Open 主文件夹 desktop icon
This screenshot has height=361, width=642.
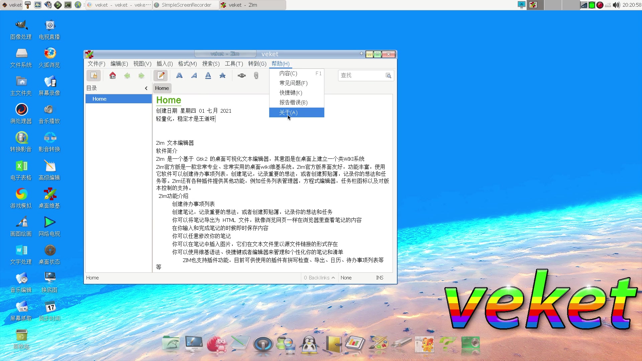[x=21, y=86]
